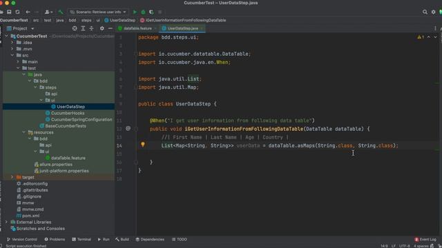Open the run configuration dropdown 'Scenario: Retrieve user info'
Screen dimensions: 442x248
pos(98,12)
